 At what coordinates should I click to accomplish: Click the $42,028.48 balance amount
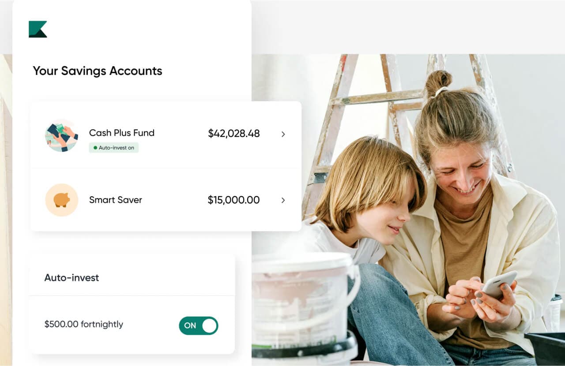point(234,134)
